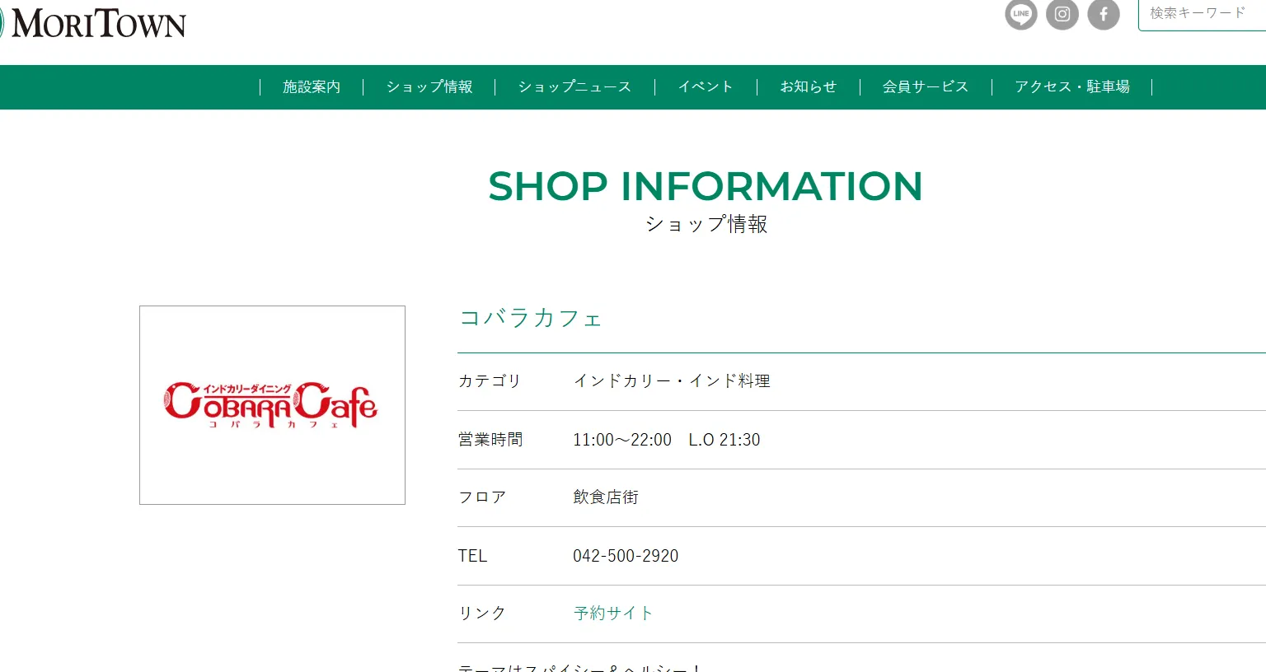This screenshot has width=1266, height=672.
Task: Open the LINE social icon
Action: pyautogui.click(x=1021, y=14)
